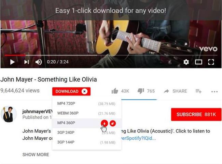Open the player settings gear
This screenshot has width=222, height=164.
(186, 62)
